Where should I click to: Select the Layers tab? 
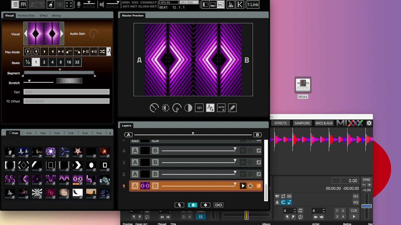pos(127,125)
